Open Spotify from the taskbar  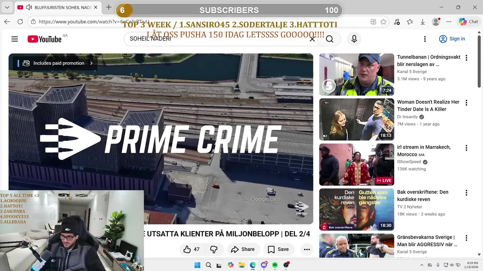tap(275, 265)
